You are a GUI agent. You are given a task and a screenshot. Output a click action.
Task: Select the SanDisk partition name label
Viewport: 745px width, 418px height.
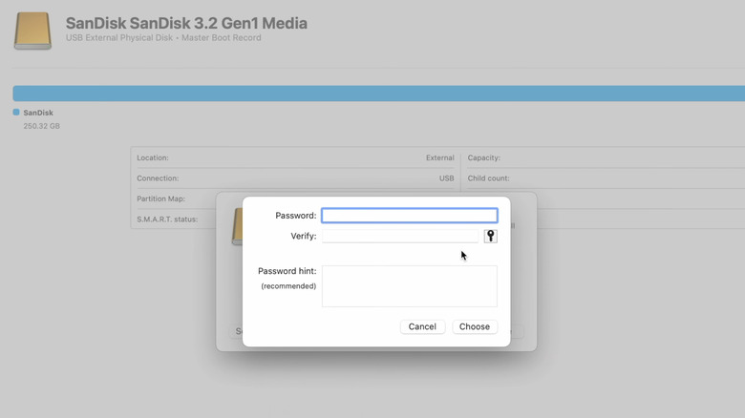pos(38,113)
